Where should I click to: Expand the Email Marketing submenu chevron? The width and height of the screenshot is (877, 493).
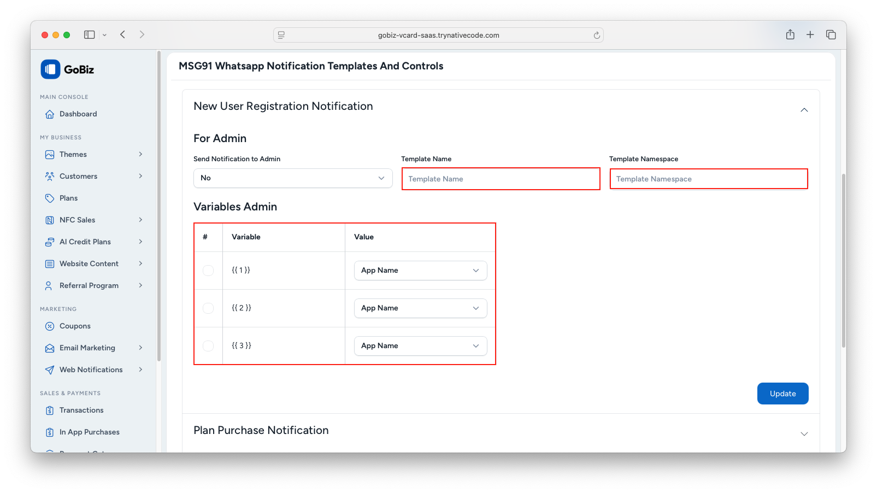point(140,348)
